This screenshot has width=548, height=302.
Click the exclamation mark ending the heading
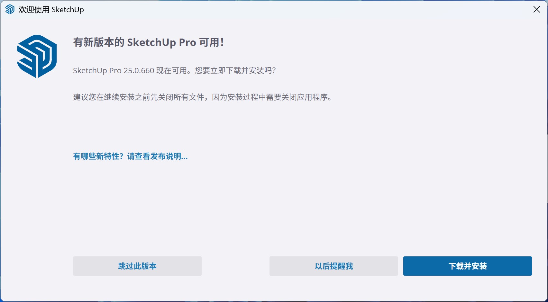point(222,42)
